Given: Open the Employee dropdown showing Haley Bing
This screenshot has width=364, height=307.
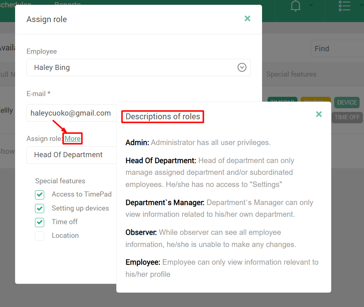Looking at the screenshot, I should (x=138, y=68).
